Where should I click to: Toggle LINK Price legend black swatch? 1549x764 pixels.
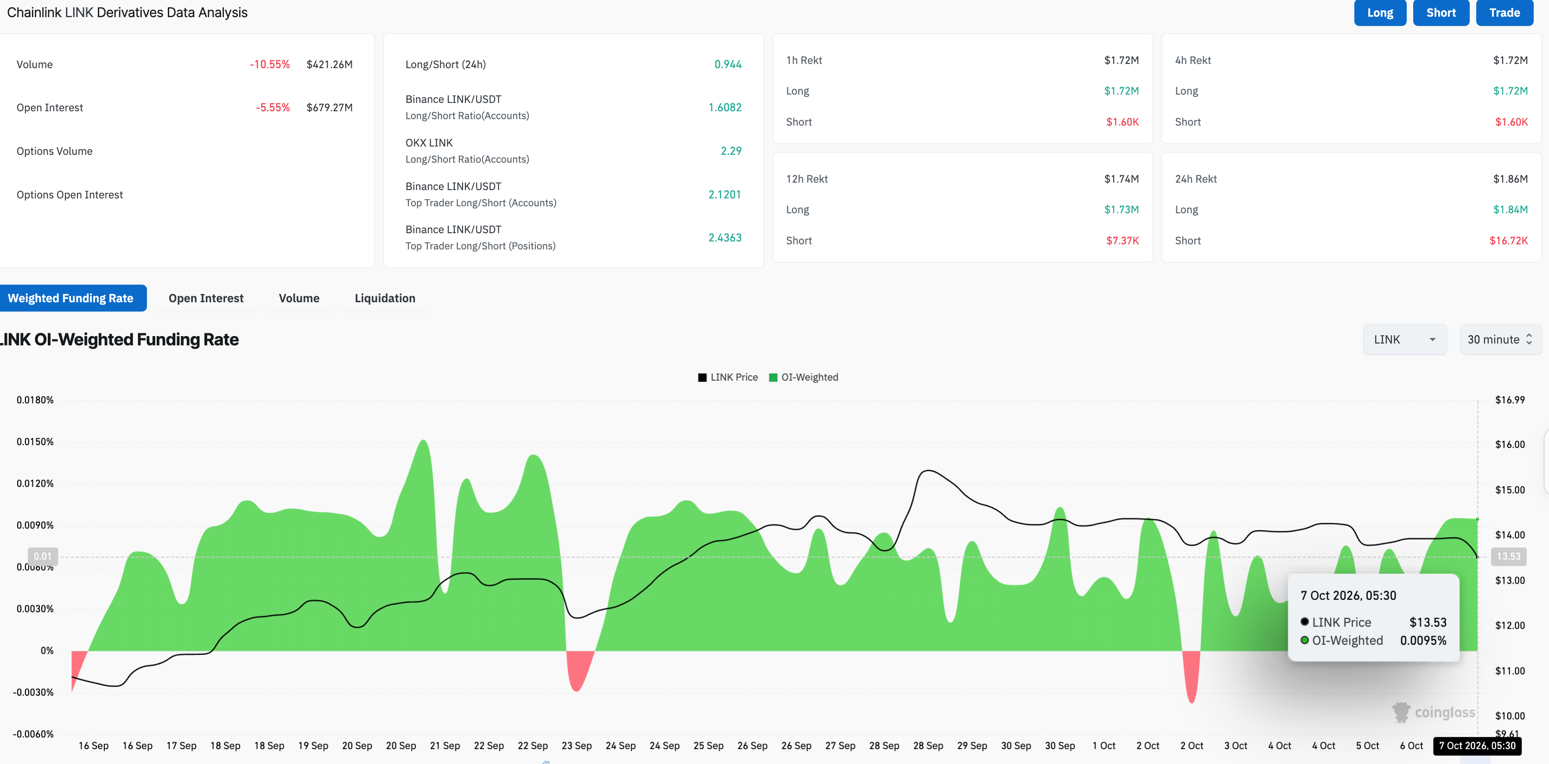(702, 377)
